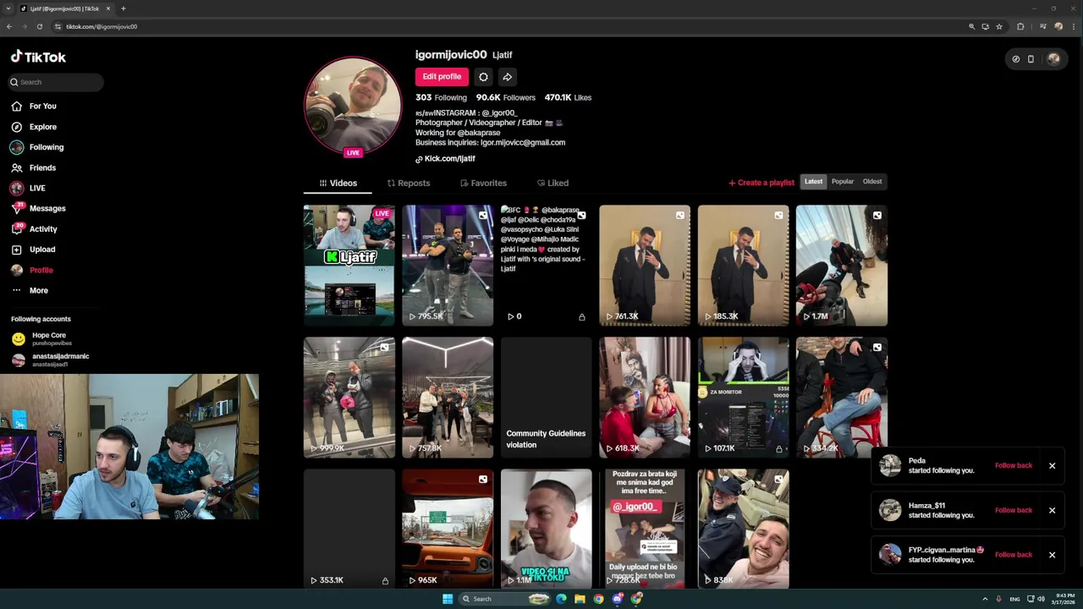Share the profile via arrow icon

click(x=507, y=77)
